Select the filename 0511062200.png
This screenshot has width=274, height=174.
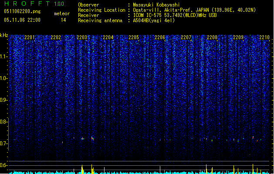pyautogui.click(x=22, y=11)
